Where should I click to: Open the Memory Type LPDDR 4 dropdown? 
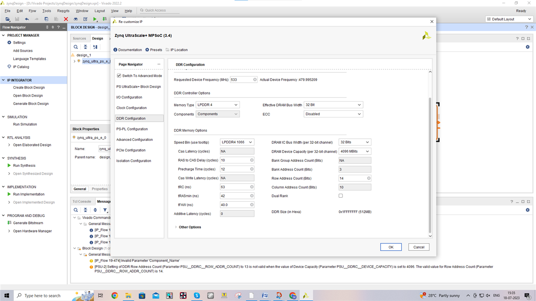pyautogui.click(x=217, y=105)
